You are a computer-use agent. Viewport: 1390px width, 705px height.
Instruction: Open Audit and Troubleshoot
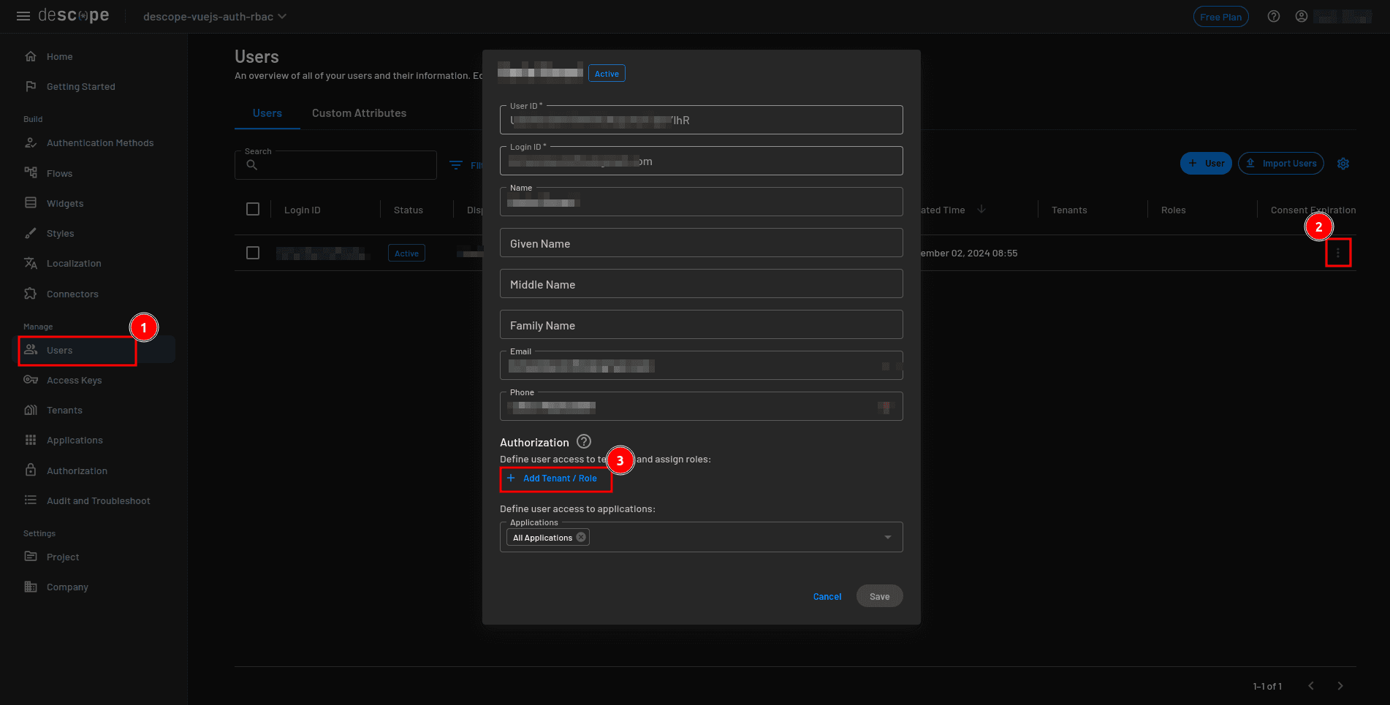pos(96,500)
